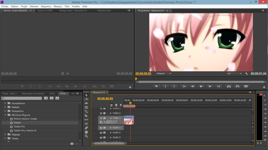Expand the Audio 1 track
Image resolution: width=268 pixels, height=150 pixels.
tap(111, 128)
